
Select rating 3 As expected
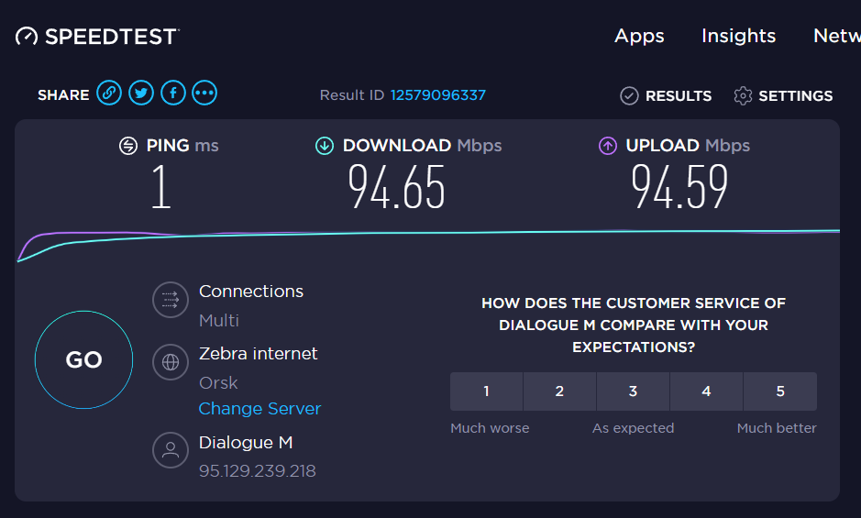coord(633,391)
